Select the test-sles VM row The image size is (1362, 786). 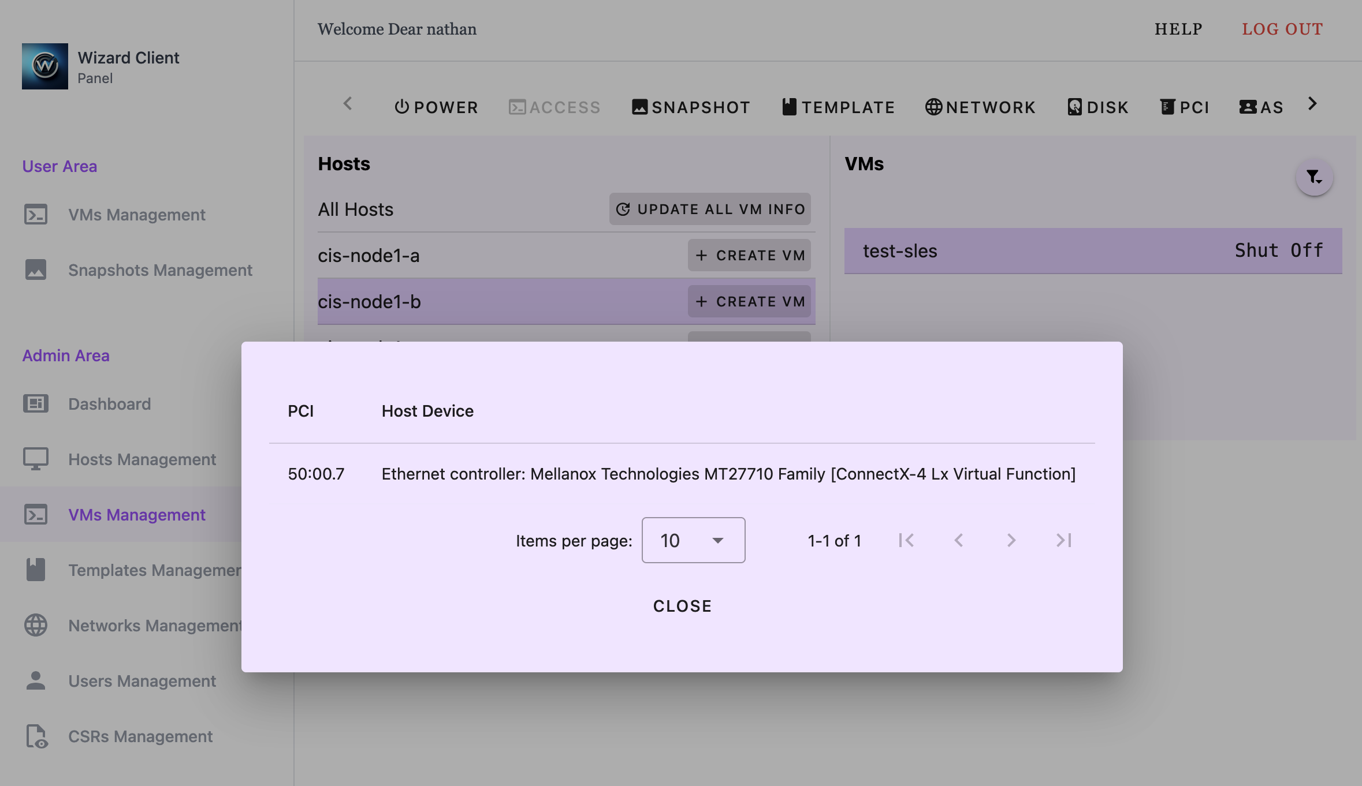(x=1093, y=250)
